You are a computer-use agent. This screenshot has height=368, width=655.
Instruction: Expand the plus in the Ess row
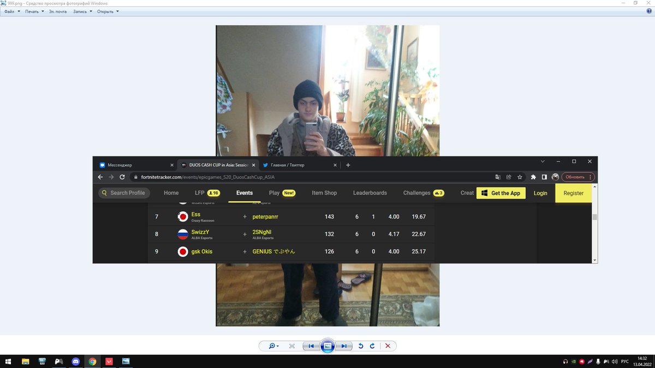coord(245,216)
